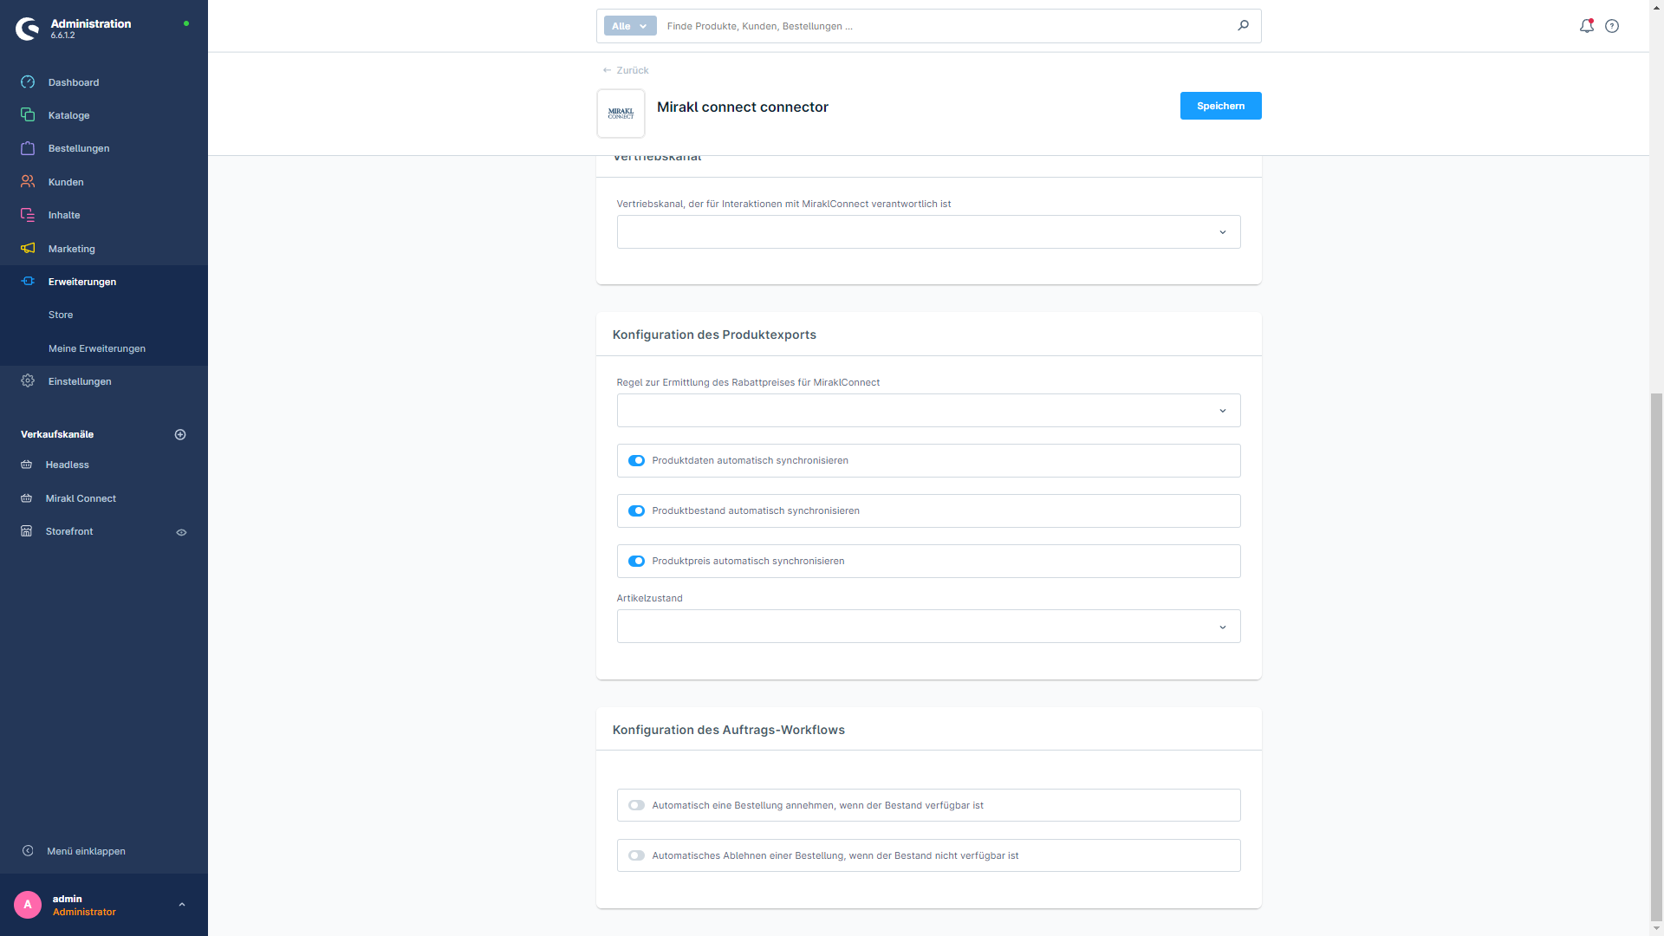
Task: Toggle Produktbestand automatisch synchronisieren switch
Action: pos(637,511)
